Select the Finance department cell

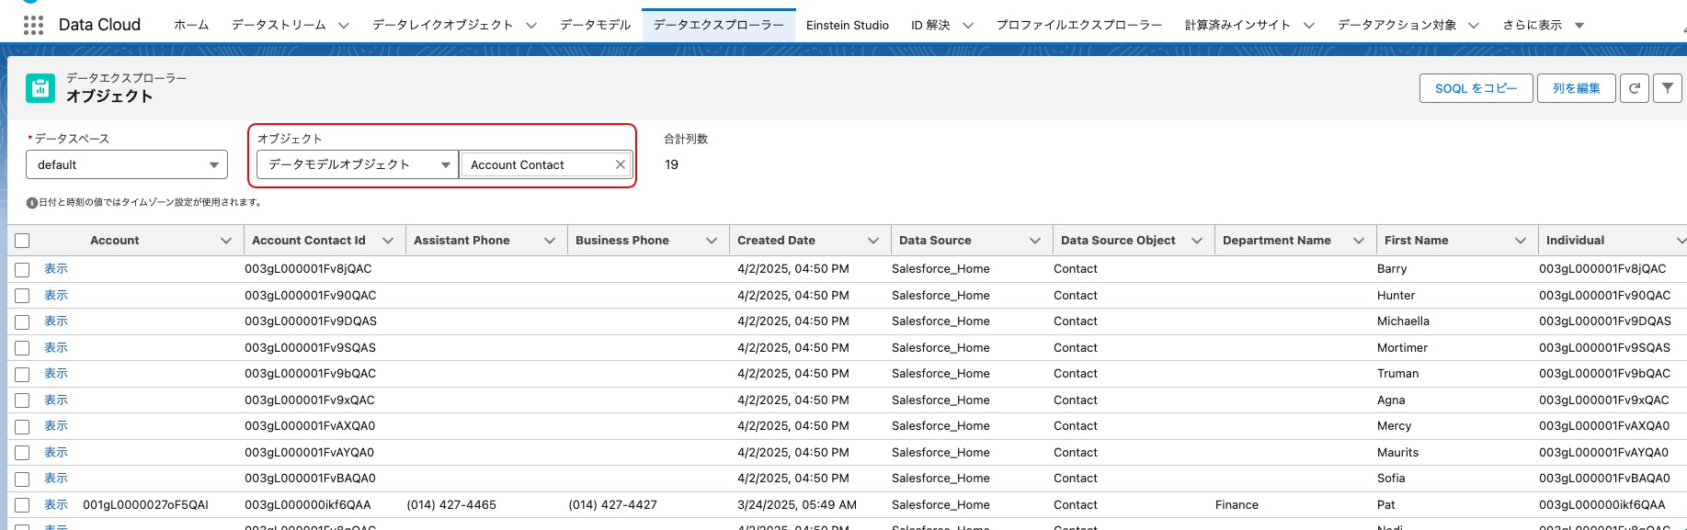coord(1237,505)
